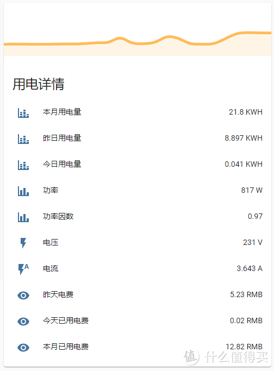This screenshot has width=274, height=371.
Task: Click the 8.897 KWH value
Action: coord(244,138)
